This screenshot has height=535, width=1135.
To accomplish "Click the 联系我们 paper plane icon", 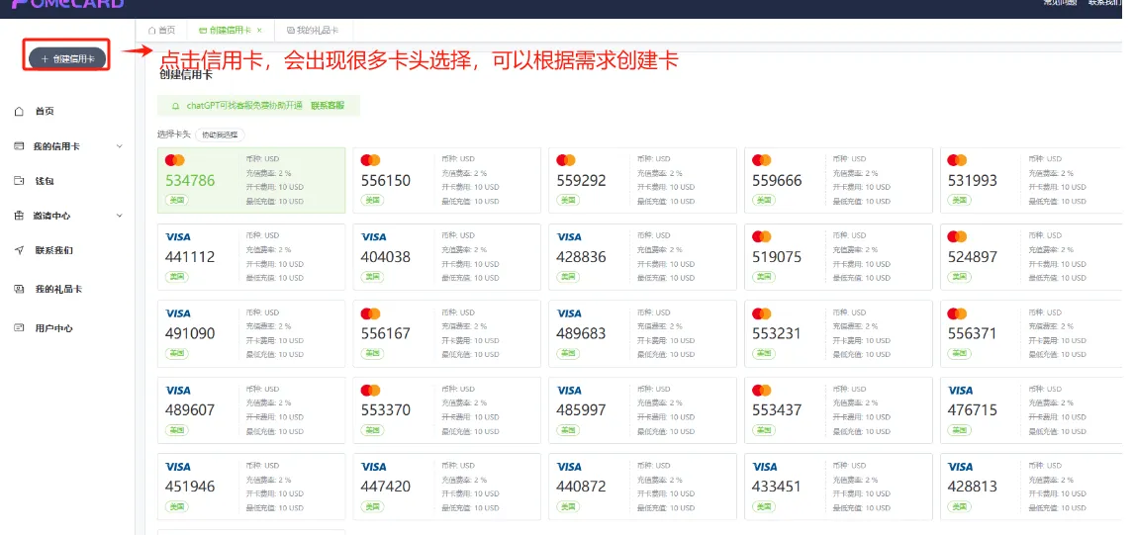I will coord(19,250).
